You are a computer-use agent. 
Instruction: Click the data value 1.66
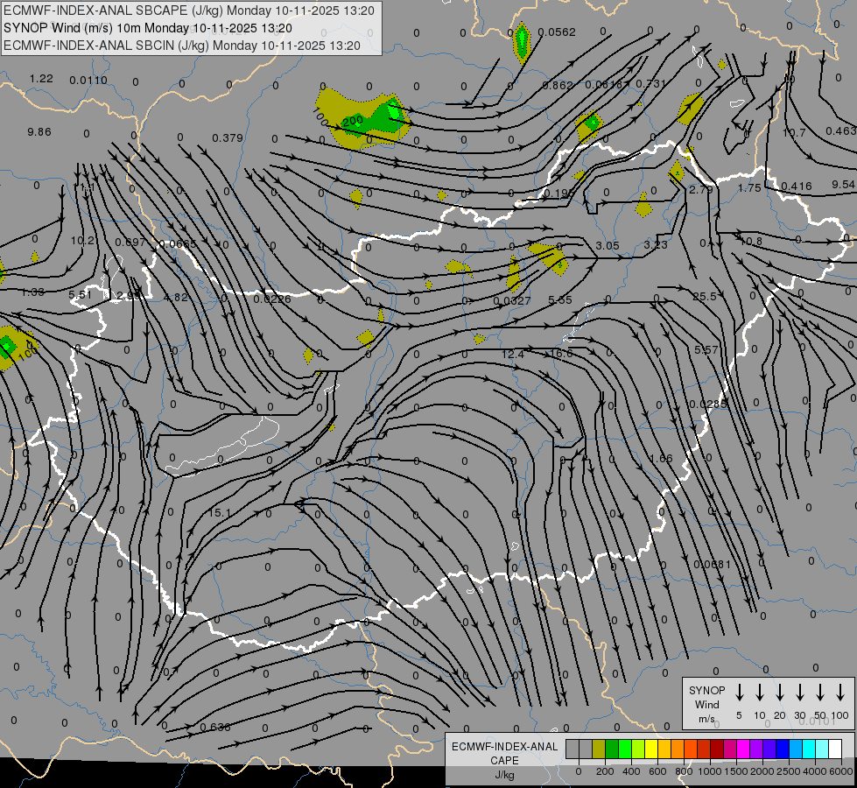pyautogui.click(x=661, y=458)
